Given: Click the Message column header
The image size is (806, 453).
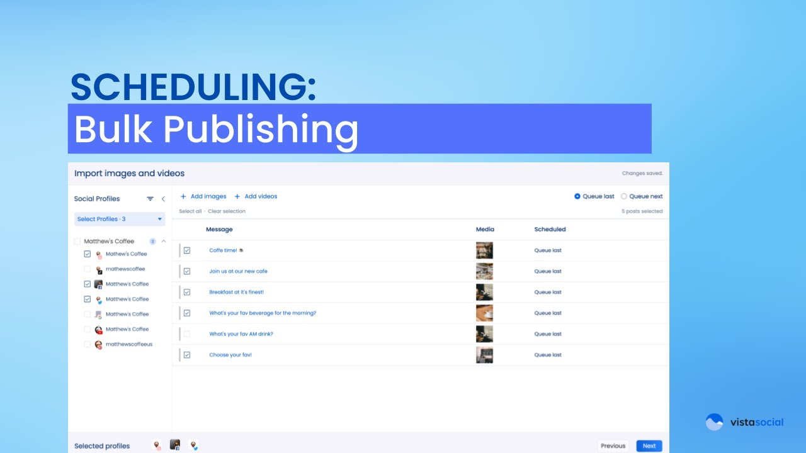Looking at the screenshot, I should pos(219,229).
